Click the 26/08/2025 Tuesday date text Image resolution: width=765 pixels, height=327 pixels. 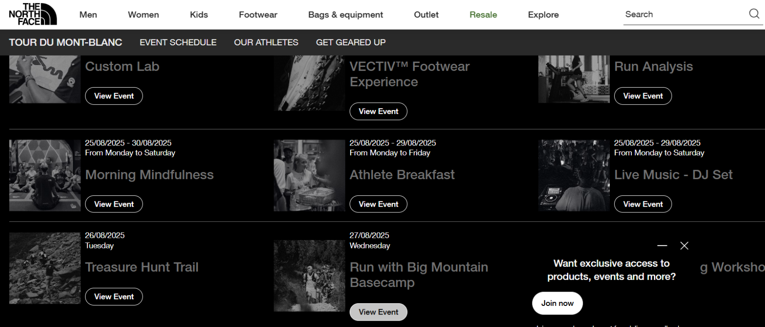pos(105,240)
